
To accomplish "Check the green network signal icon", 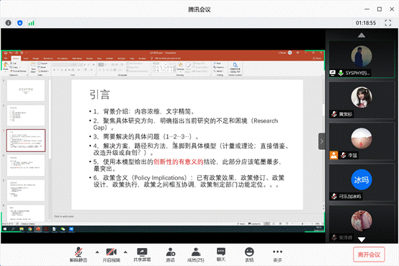I will point(31,23).
